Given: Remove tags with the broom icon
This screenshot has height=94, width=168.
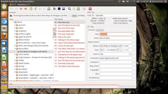Looking at the screenshot, I should pos(35,9).
